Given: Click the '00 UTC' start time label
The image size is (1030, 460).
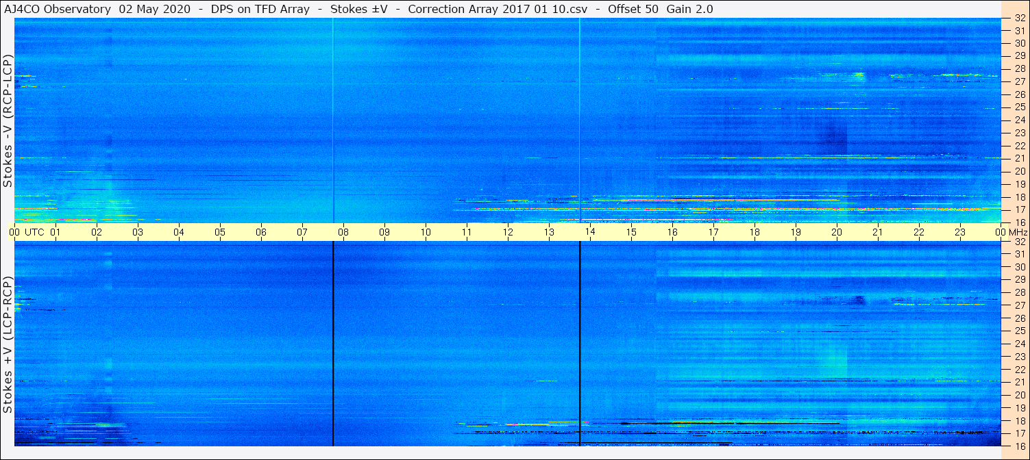Looking at the screenshot, I should tap(26, 233).
